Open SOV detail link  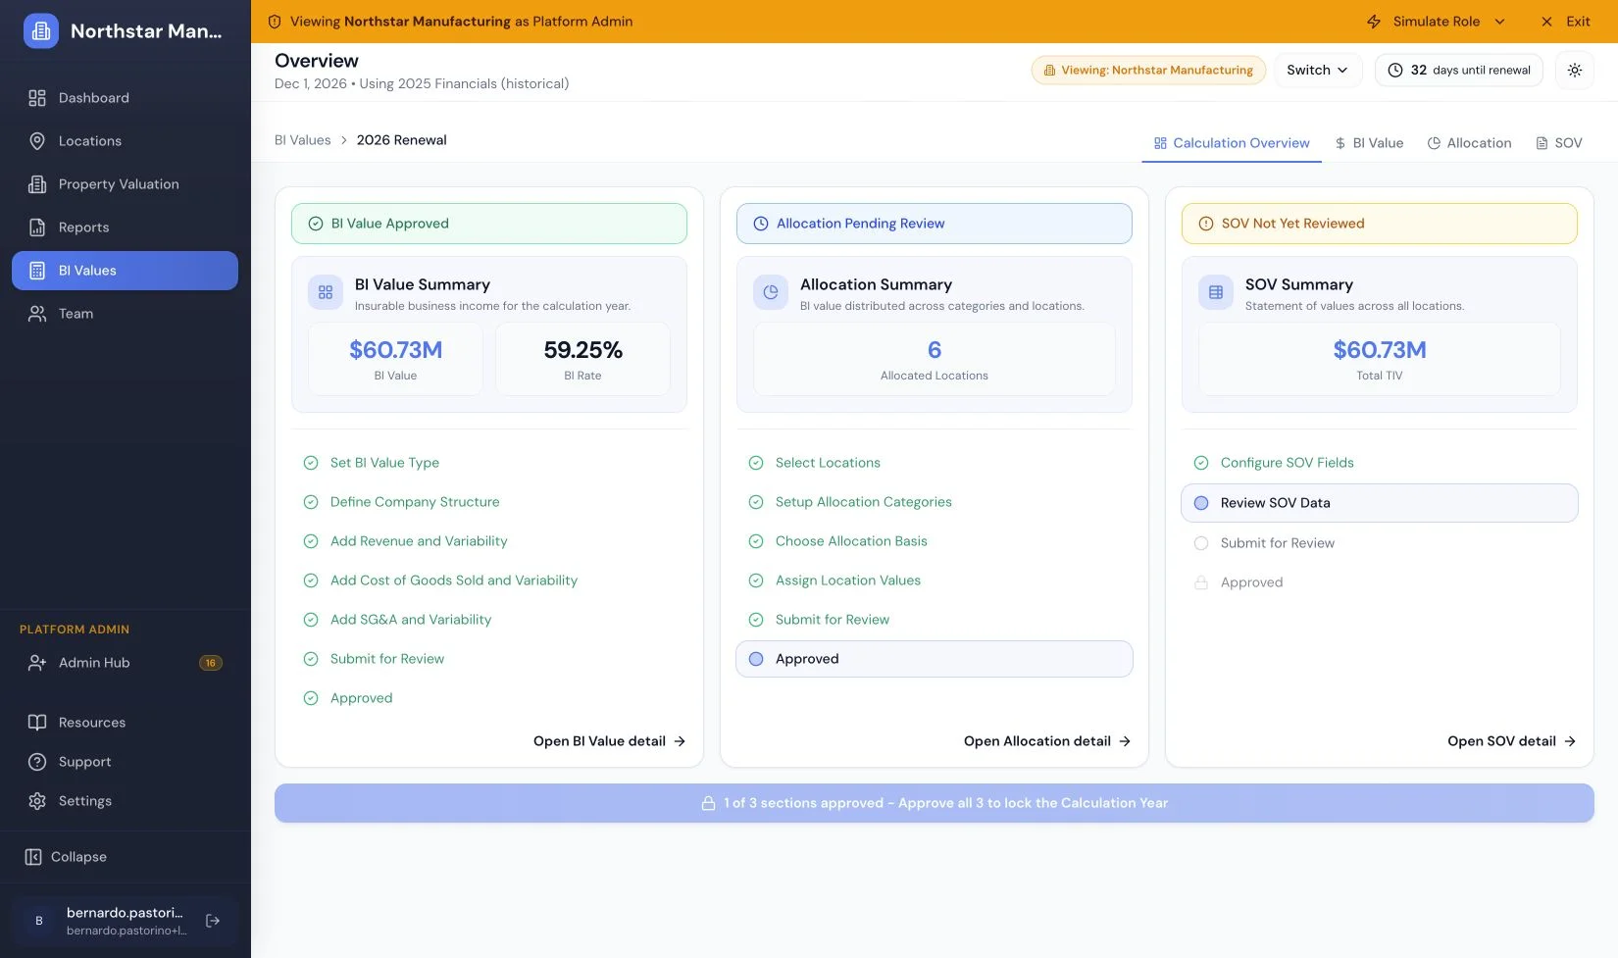(x=1511, y=741)
